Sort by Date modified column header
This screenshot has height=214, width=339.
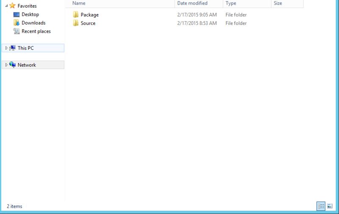tap(192, 3)
